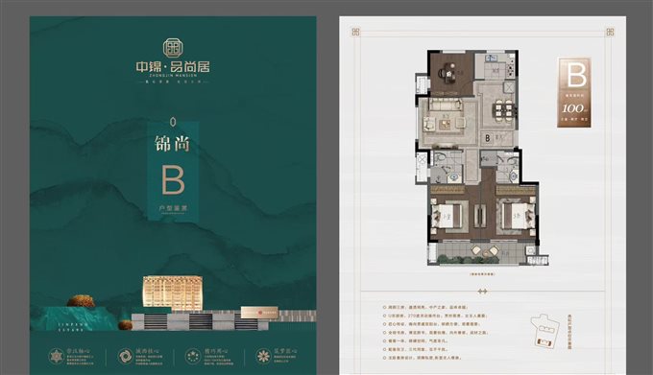Click the flower-shaped feature icon
Screen dimensions: 653x375
[263, 356]
